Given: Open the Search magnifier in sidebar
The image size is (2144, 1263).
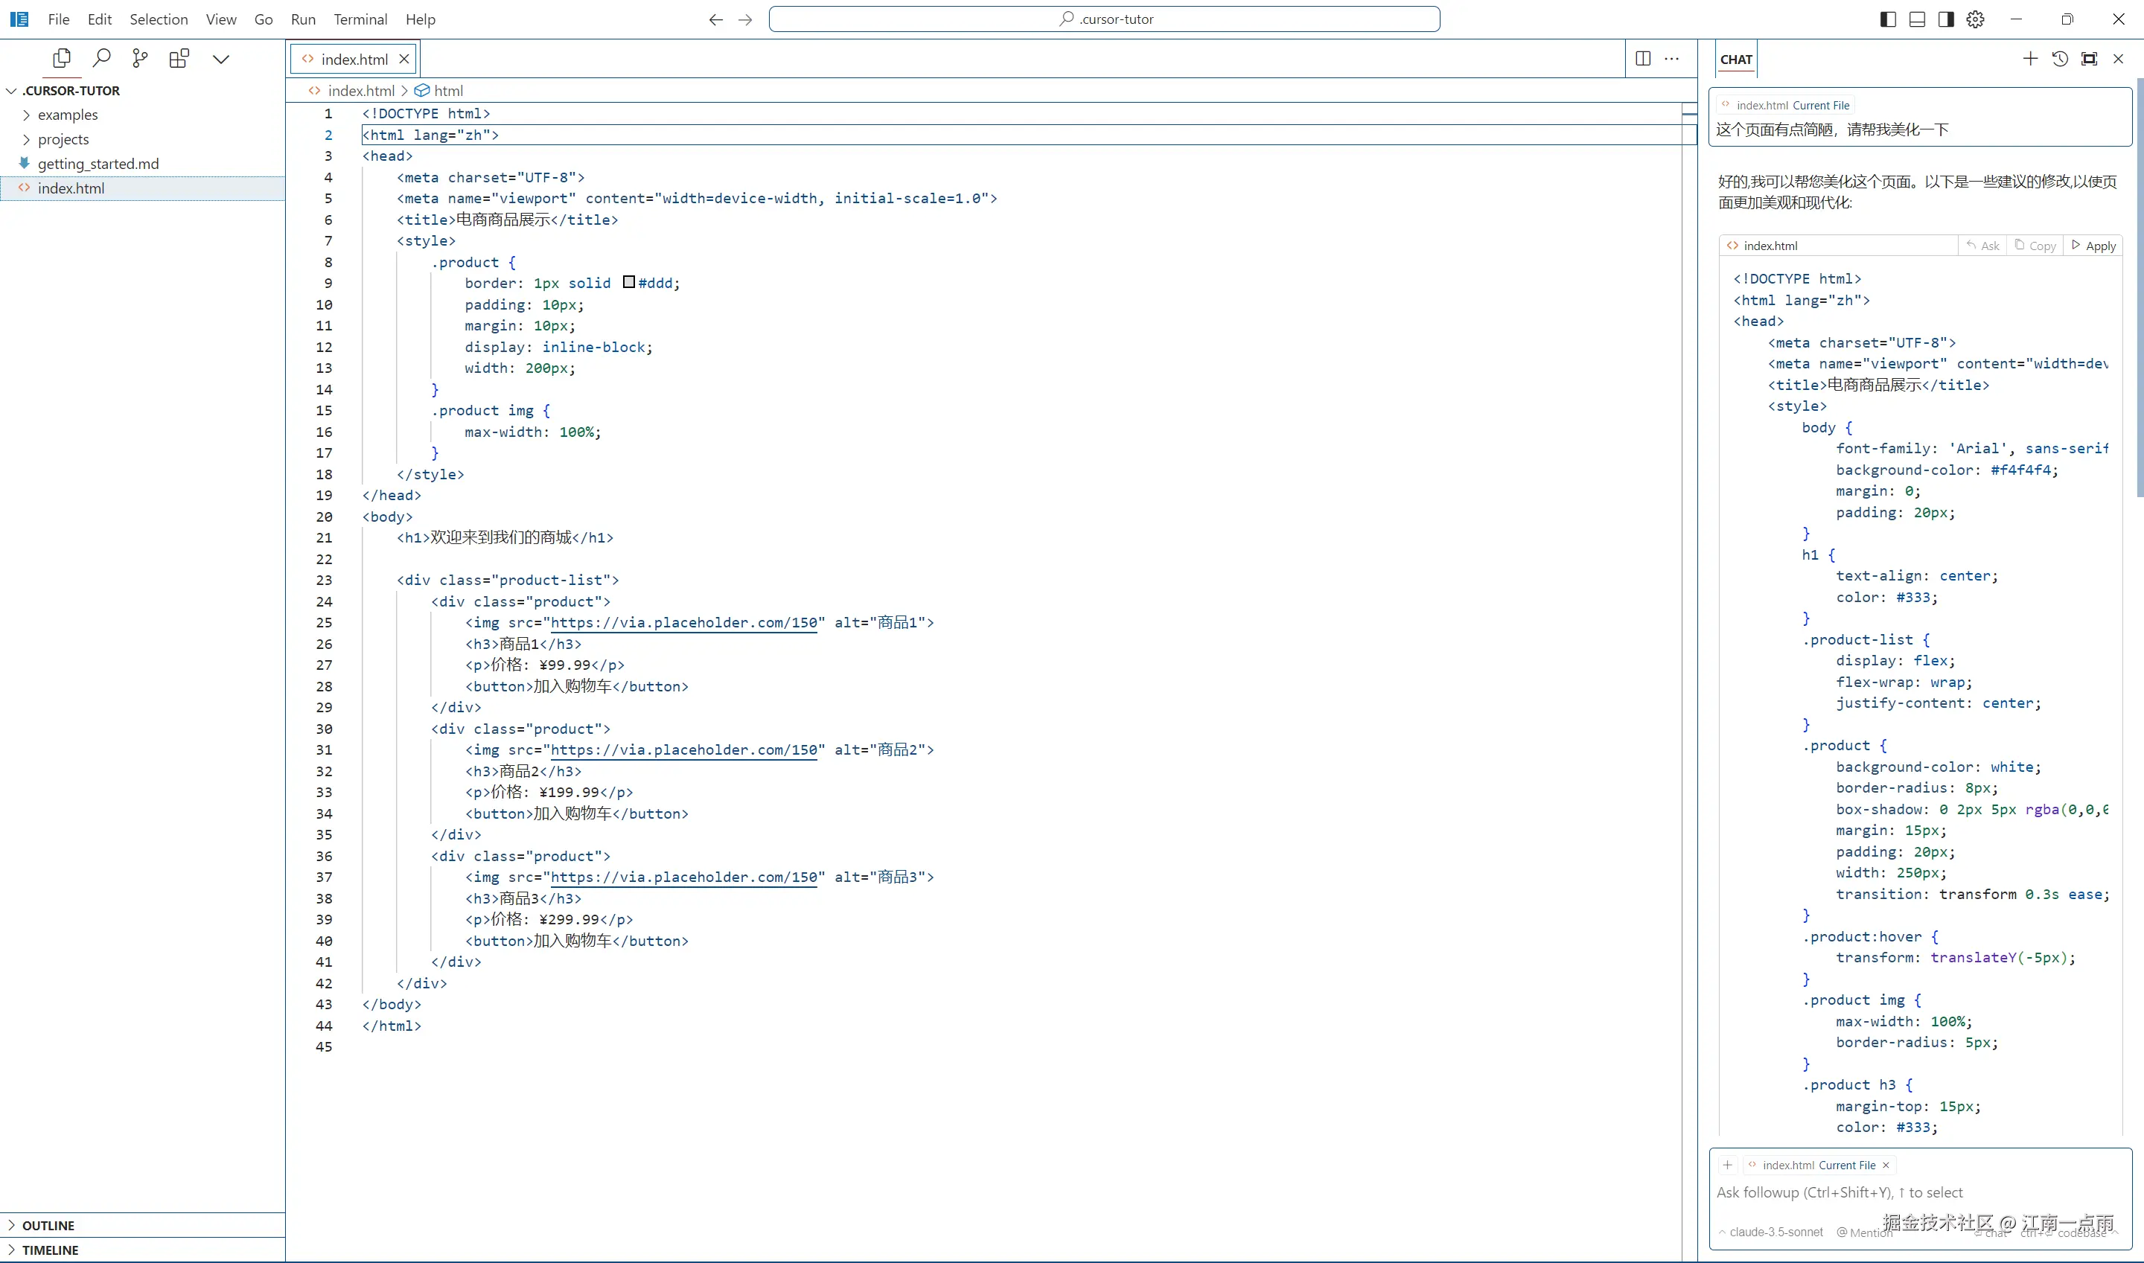Looking at the screenshot, I should pos(101,59).
